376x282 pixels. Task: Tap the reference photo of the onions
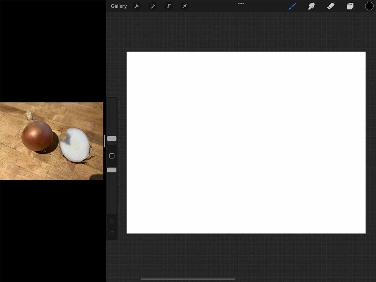click(x=51, y=141)
